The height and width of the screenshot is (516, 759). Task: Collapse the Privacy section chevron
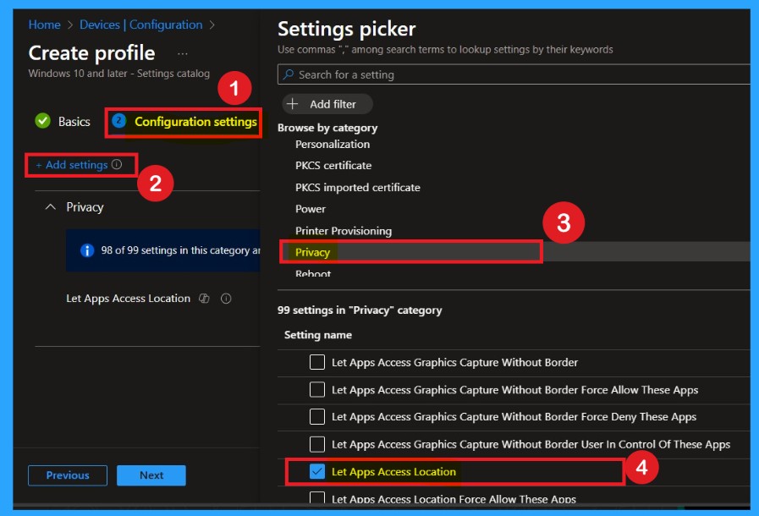50,207
